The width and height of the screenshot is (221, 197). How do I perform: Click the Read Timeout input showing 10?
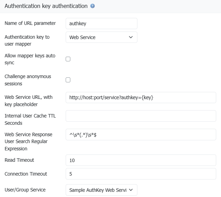[x=141, y=160]
